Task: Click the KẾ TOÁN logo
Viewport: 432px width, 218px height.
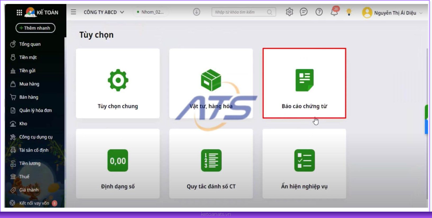Action: coord(42,12)
